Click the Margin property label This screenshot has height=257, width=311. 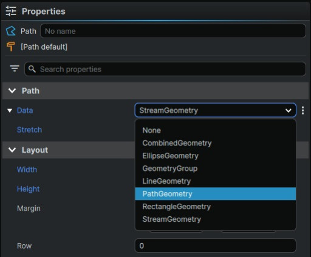coord(29,209)
